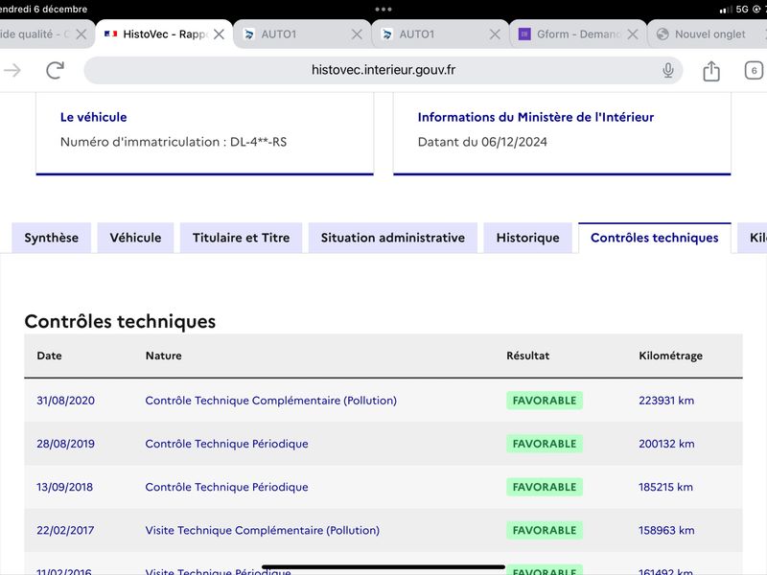The height and width of the screenshot is (575, 767).
Task: Click the 200132 km value
Action: point(666,444)
